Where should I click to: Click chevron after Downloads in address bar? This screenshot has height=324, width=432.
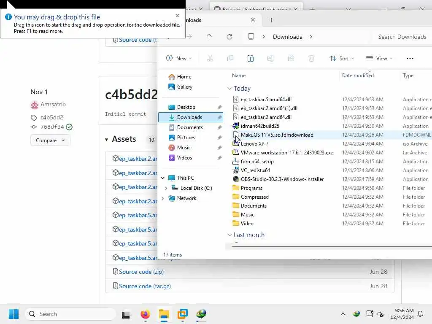pyautogui.click(x=311, y=37)
